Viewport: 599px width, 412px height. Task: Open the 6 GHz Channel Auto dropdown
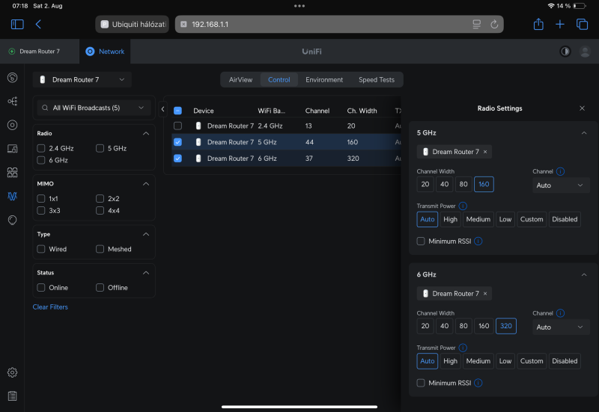click(x=560, y=327)
